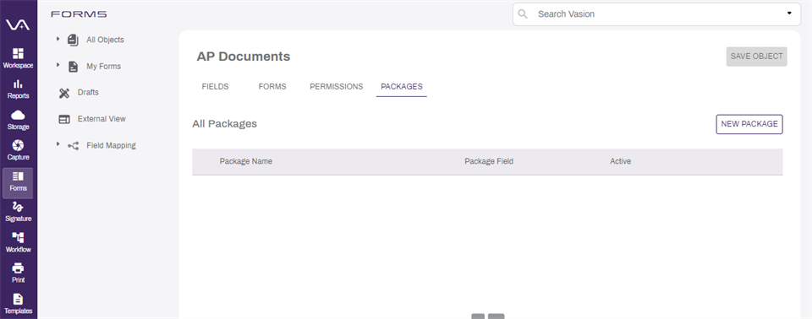Click the Drafts pencil-ruler icon

tap(64, 93)
